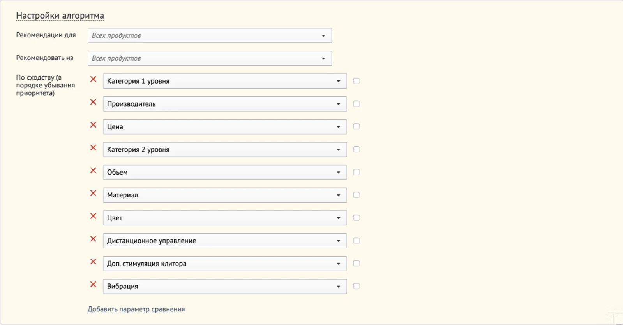Toggle the checkbox next to Вибрация
Screen dimensions: 623x325
click(x=356, y=286)
